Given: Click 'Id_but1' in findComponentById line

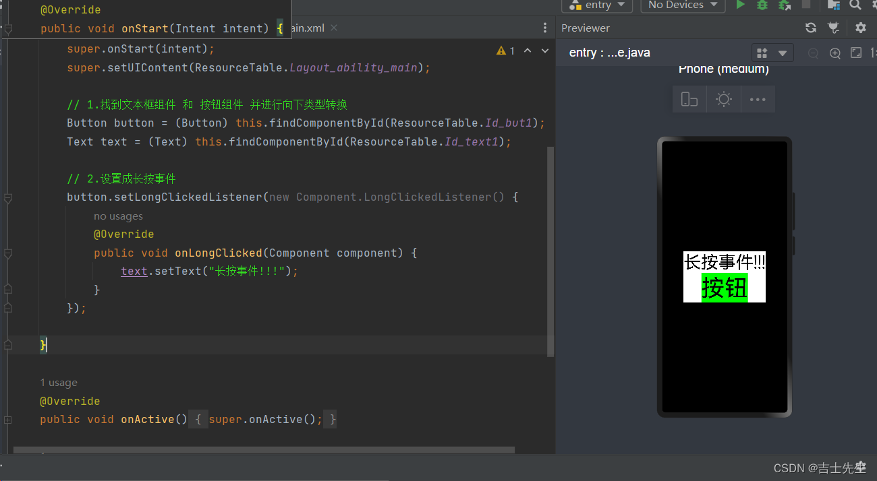Looking at the screenshot, I should point(509,123).
